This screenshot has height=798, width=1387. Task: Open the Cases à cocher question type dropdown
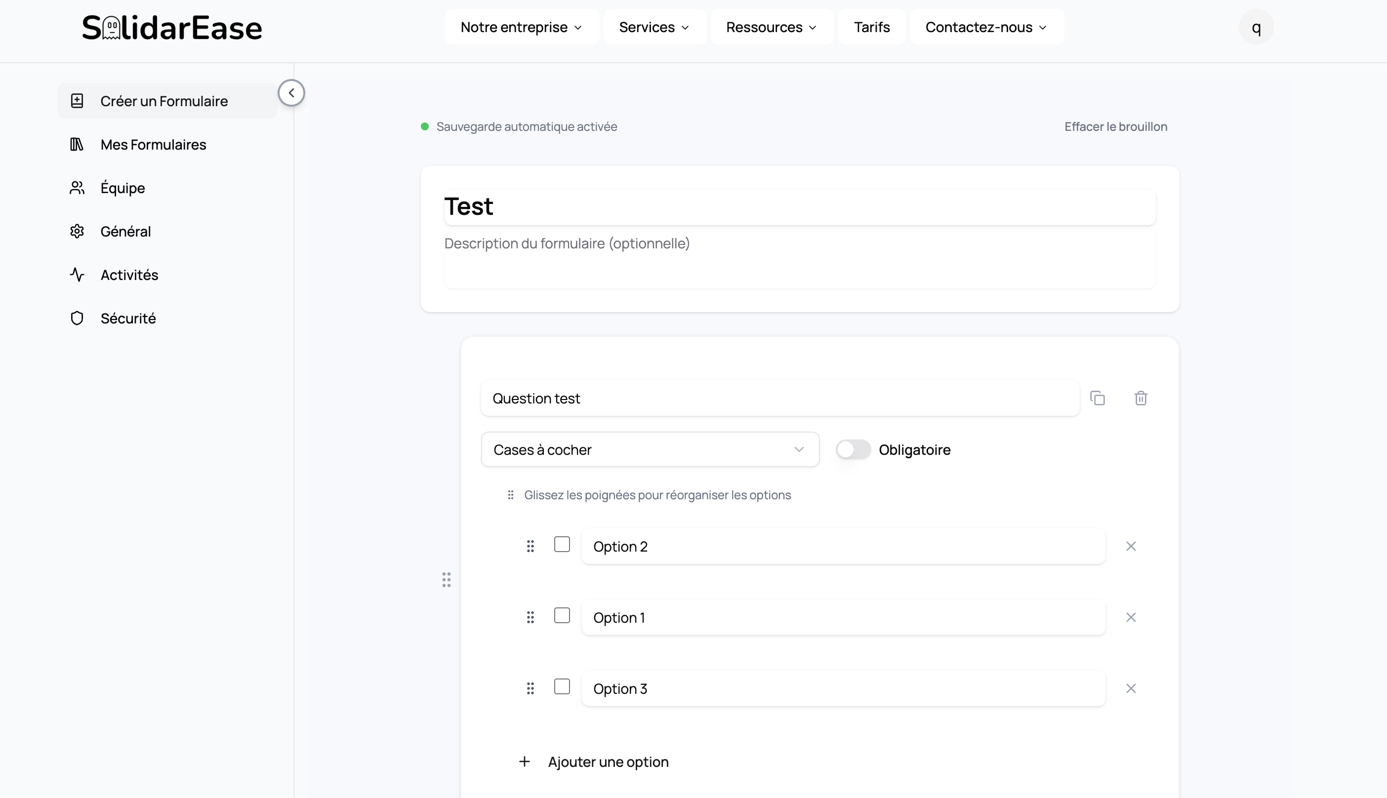coord(650,449)
